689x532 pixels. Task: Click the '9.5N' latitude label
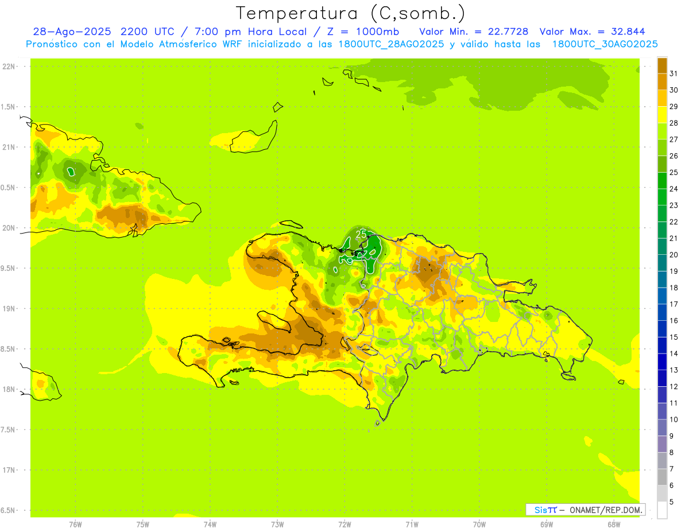click(9, 268)
